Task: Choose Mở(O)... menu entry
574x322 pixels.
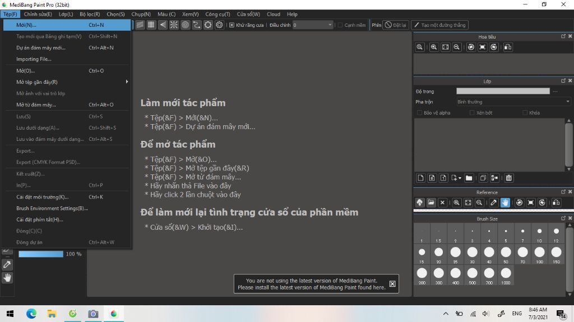Action: pos(67,70)
